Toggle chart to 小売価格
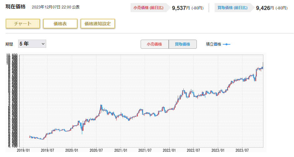Screen dimensions: 294x157 (154, 44)
